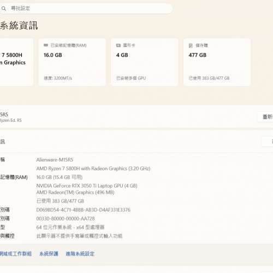Open the 進階系統設定 link
The image size is (273, 273).
tap(80, 254)
